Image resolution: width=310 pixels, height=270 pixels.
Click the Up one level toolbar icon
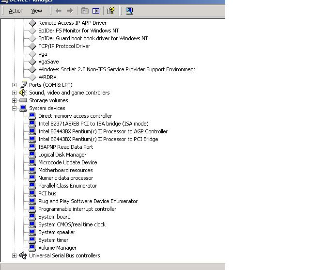[85, 11]
